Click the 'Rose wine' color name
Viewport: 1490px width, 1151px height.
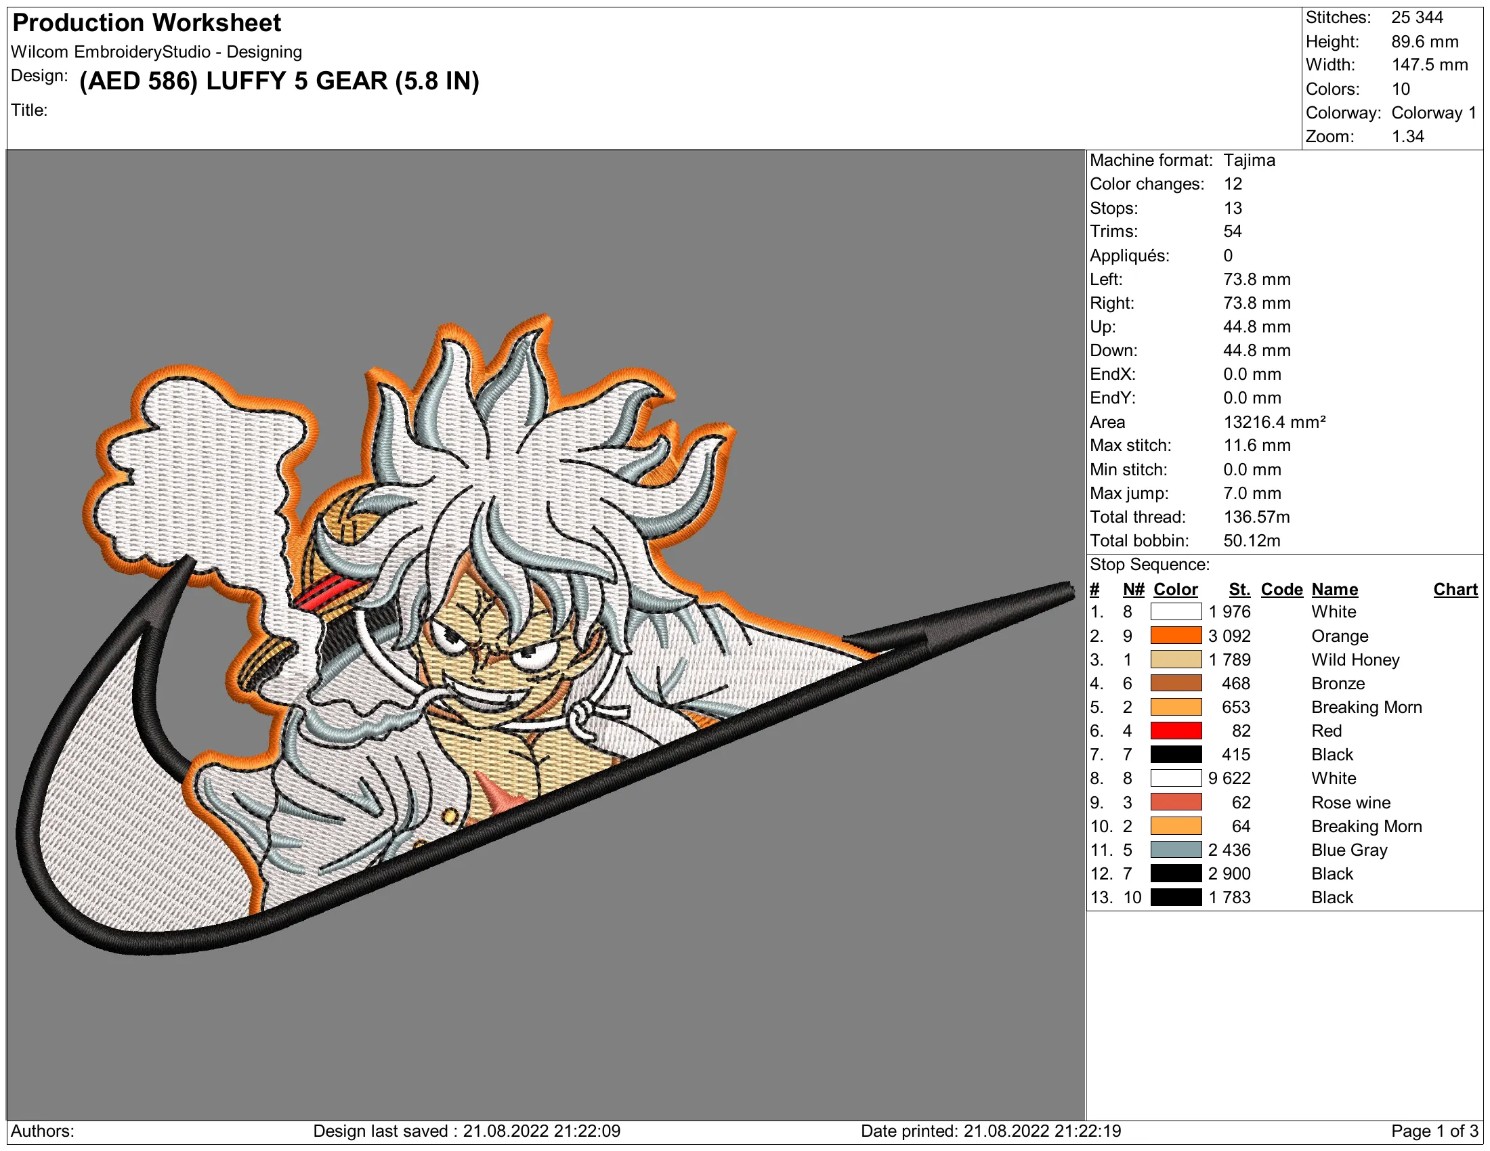(x=1350, y=802)
